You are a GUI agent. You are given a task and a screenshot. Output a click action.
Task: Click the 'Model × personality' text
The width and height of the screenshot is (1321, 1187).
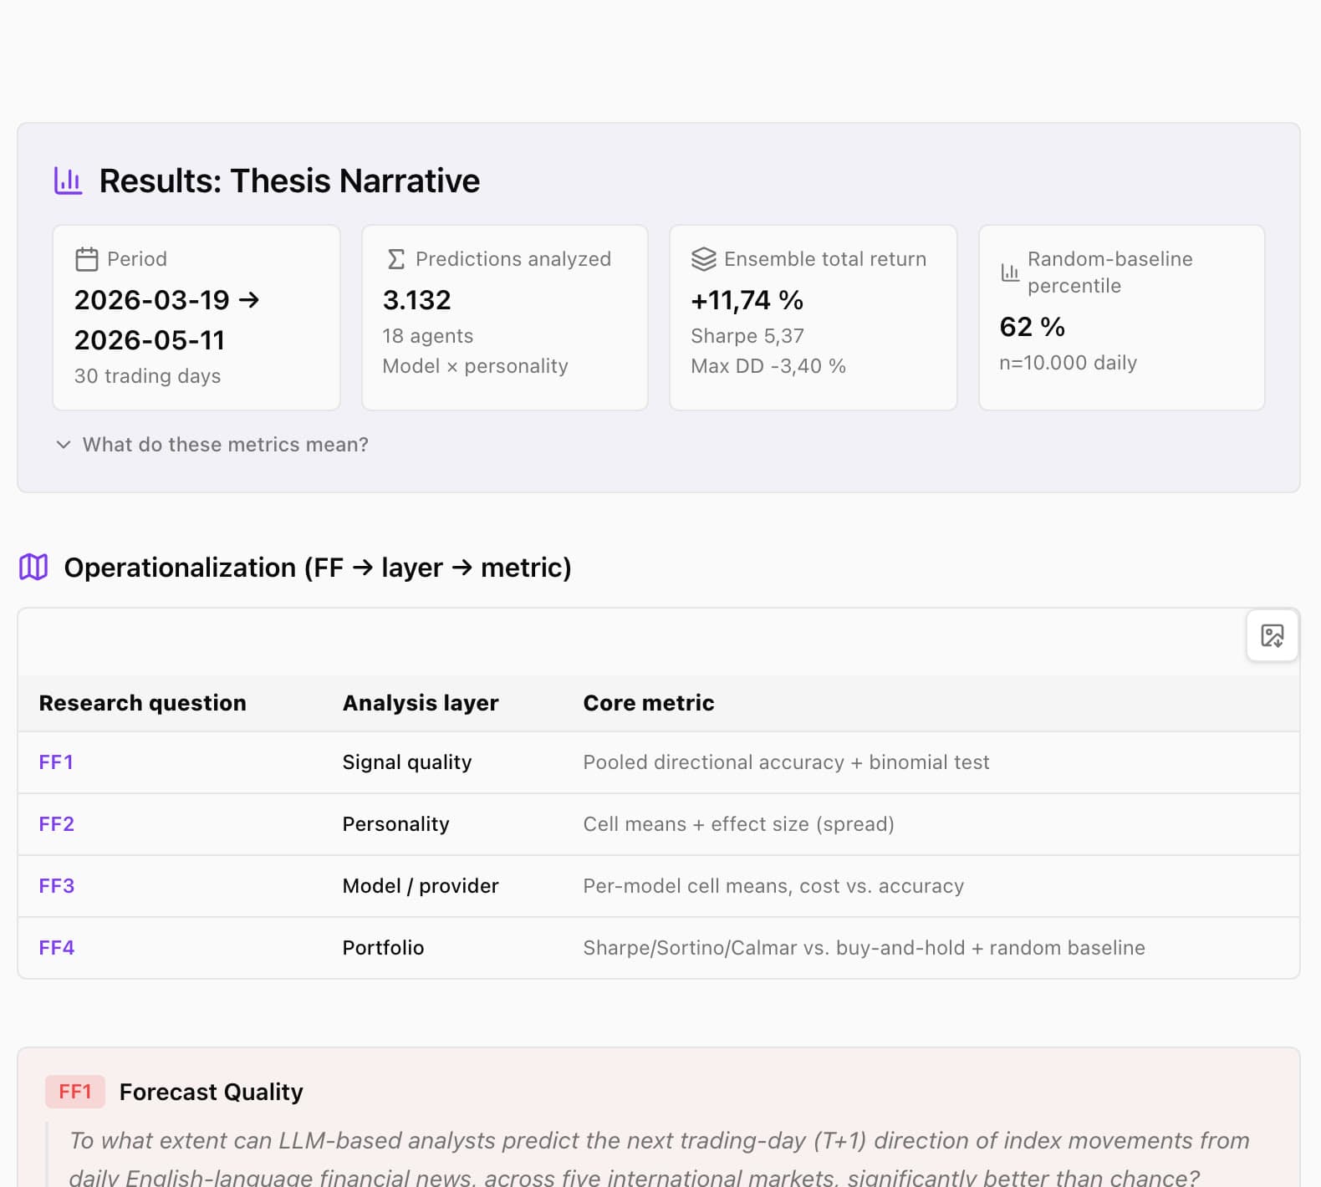(x=476, y=366)
